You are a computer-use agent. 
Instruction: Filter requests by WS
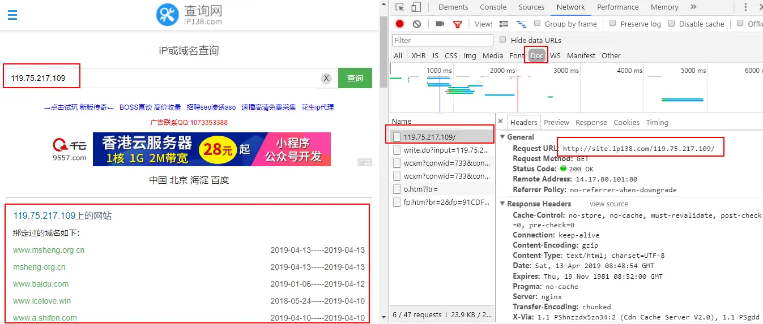coord(555,55)
